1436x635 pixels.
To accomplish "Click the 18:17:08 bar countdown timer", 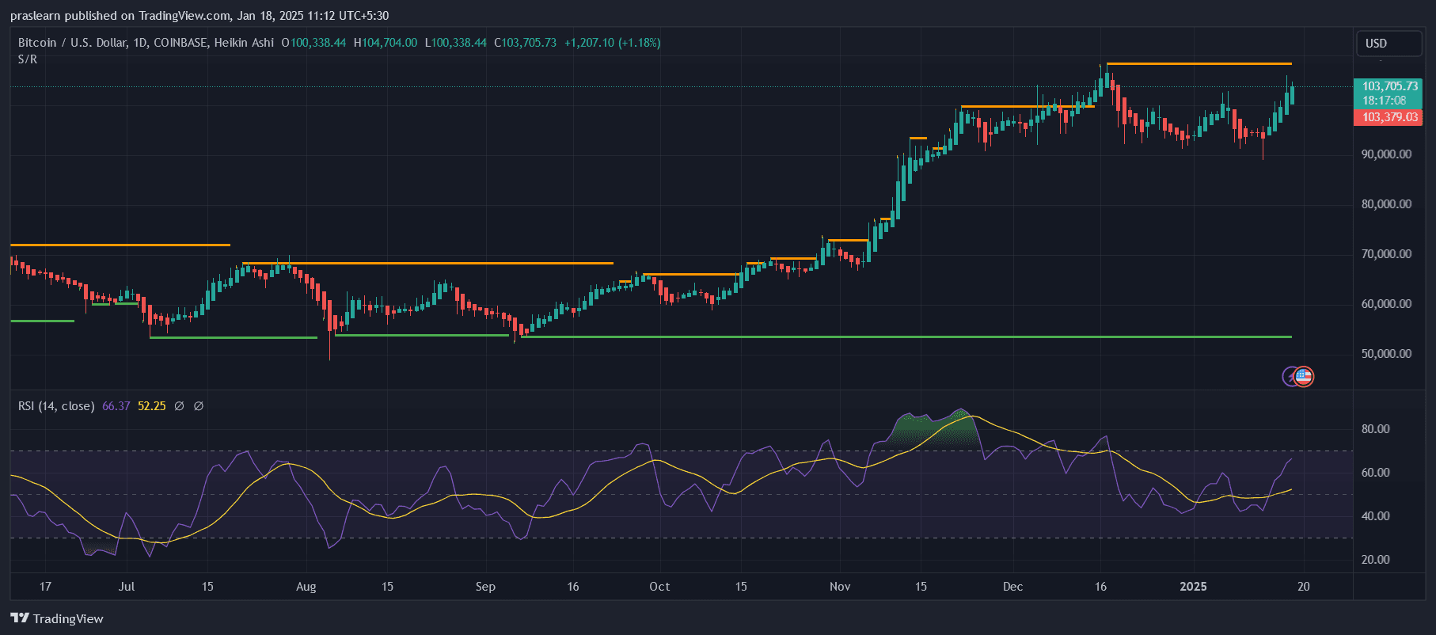I will pyautogui.click(x=1384, y=101).
